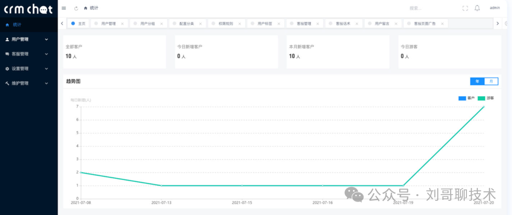512x215 pixels.
Task: Expand 客服管理 sidebar menu chevron
Action: 46,54
